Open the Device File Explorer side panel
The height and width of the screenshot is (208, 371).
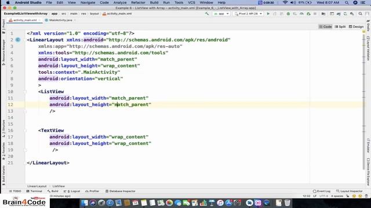pos(368,172)
